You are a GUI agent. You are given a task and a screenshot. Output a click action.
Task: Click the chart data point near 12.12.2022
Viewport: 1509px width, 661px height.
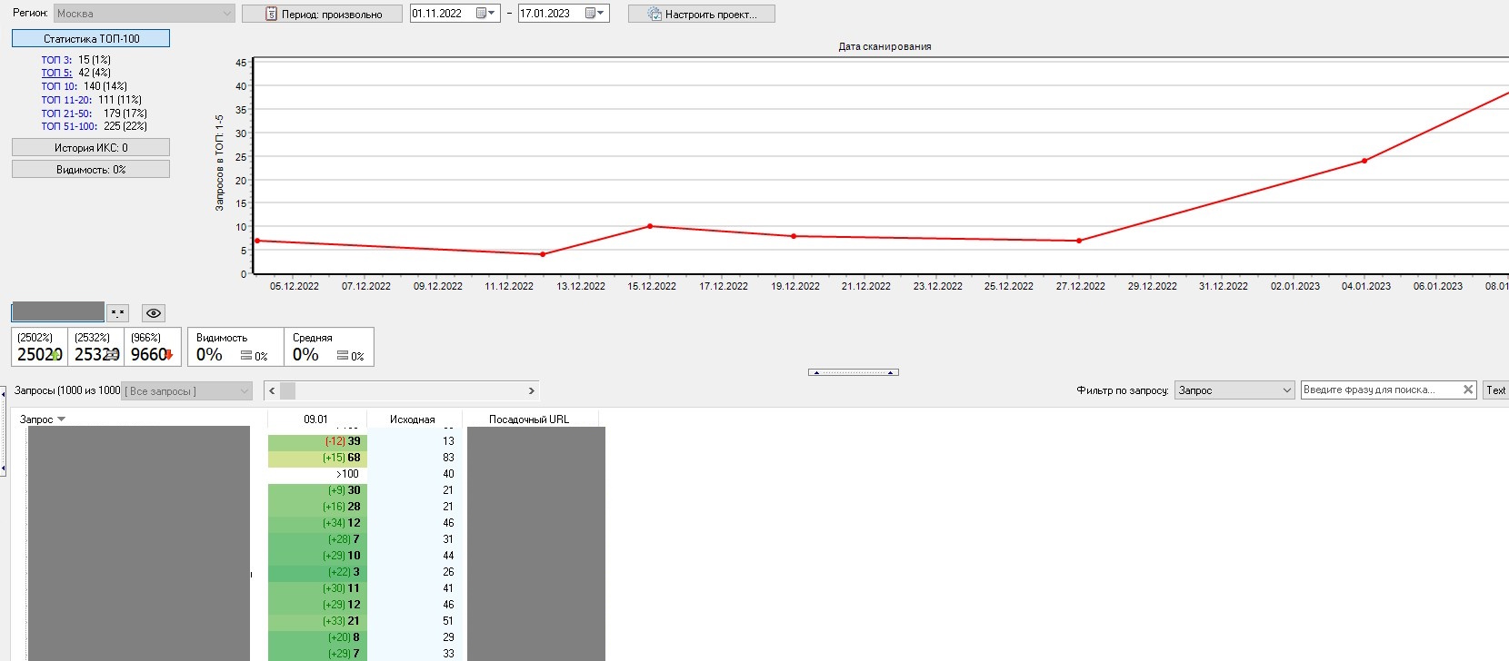tap(543, 254)
